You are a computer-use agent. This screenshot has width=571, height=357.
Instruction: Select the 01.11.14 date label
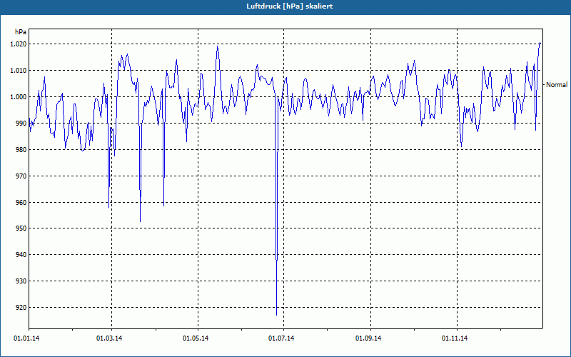click(x=455, y=338)
